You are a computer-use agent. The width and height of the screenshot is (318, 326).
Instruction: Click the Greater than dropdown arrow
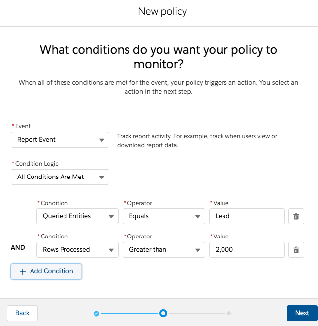pyautogui.click(x=198, y=250)
